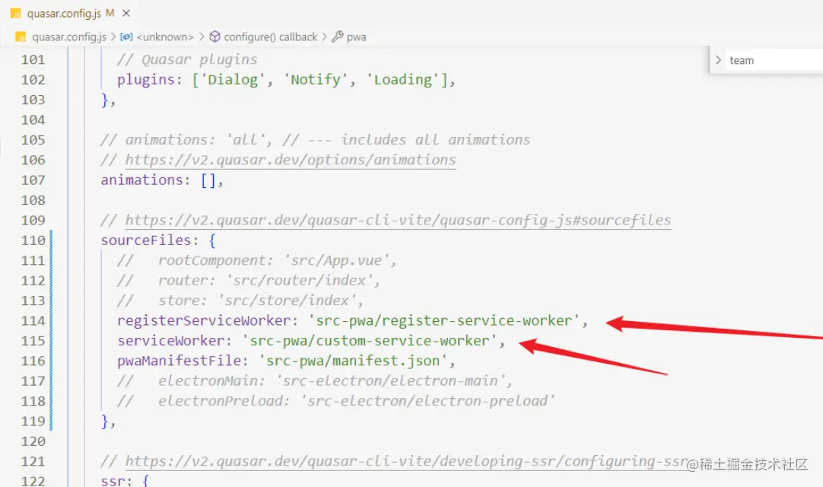Screen dimensions: 823x487
Task: Click line number 110 in the gutter
Action: pos(33,240)
